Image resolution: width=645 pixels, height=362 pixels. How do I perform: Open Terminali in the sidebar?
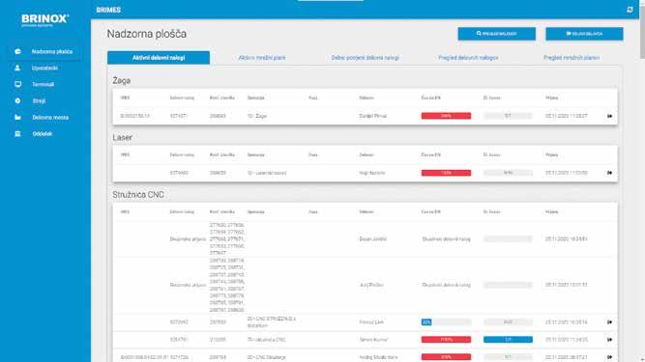coord(44,84)
